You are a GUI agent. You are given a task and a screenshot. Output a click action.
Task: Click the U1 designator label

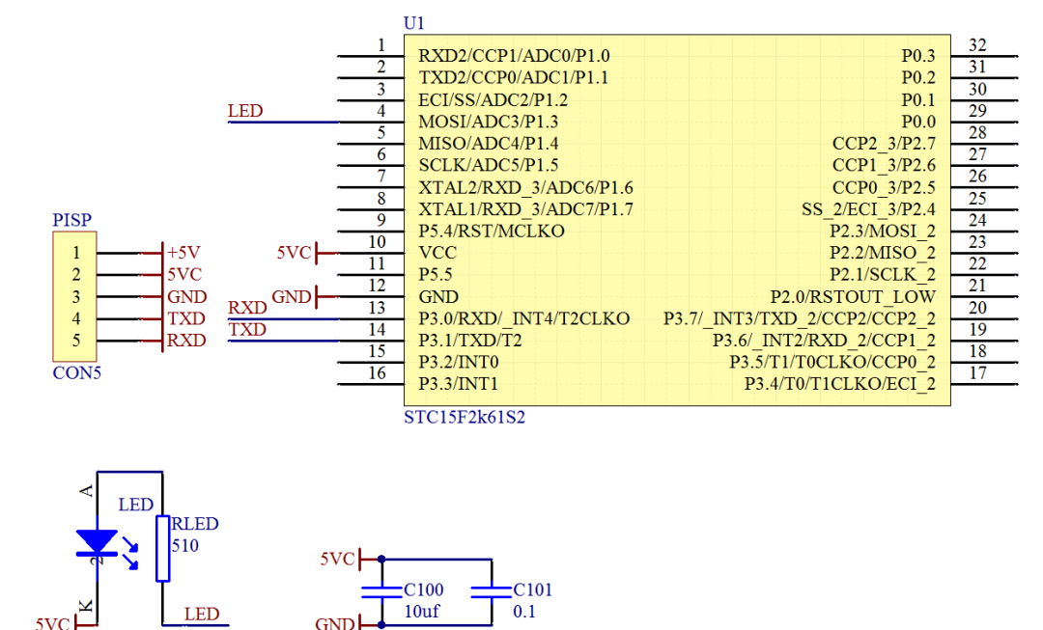tap(413, 23)
